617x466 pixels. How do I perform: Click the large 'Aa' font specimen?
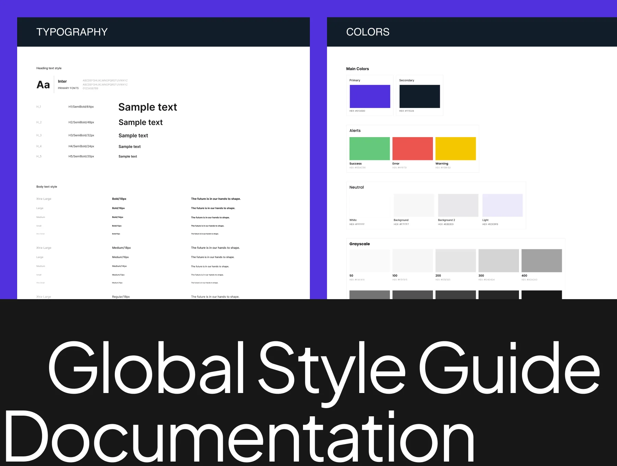[43, 85]
